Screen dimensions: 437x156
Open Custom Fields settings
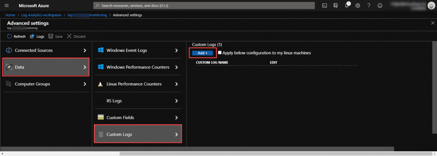tap(138, 117)
